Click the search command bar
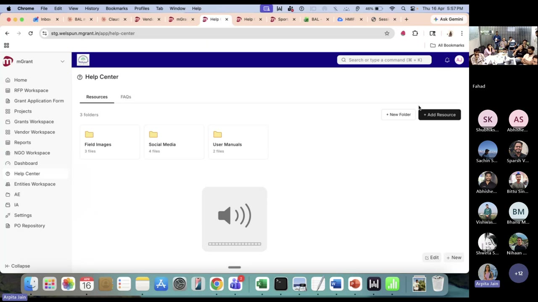Viewport: 538px width, 302px height. click(383, 60)
